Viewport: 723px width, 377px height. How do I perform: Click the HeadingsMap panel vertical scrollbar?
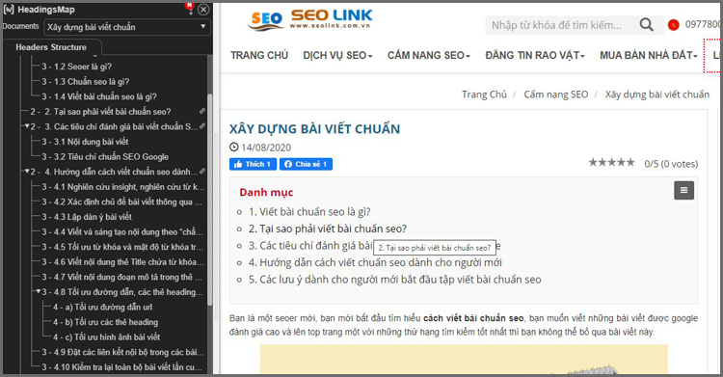tap(210, 200)
